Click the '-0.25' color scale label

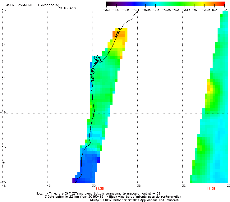(167, 10)
